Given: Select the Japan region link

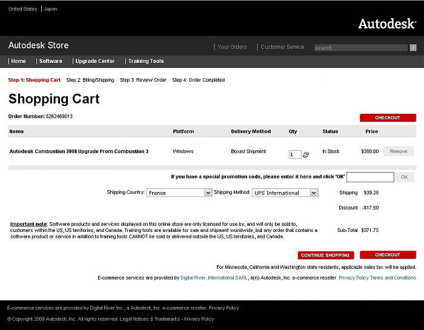Looking at the screenshot, I should click(x=50, y=9).
